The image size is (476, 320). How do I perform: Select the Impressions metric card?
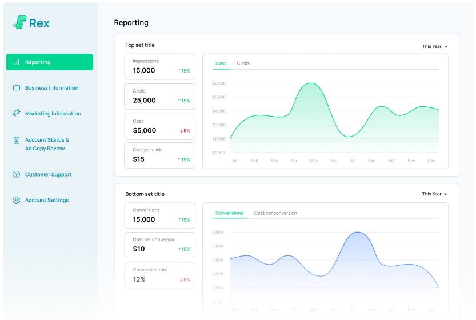click(x=159, y=66)
